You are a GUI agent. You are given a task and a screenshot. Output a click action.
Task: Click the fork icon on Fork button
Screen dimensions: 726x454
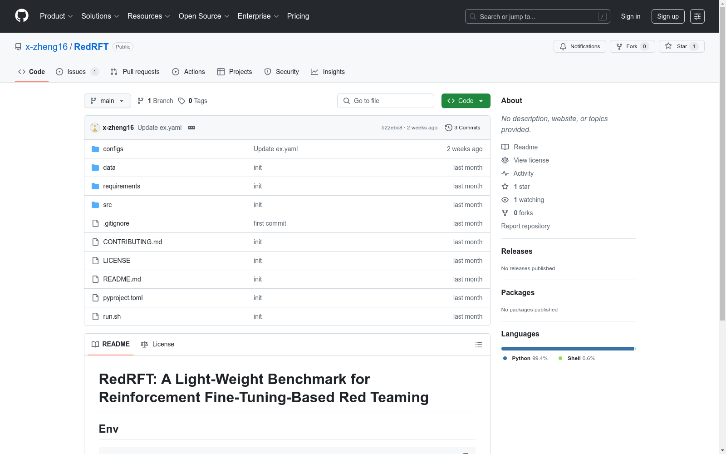coord(619,46)
